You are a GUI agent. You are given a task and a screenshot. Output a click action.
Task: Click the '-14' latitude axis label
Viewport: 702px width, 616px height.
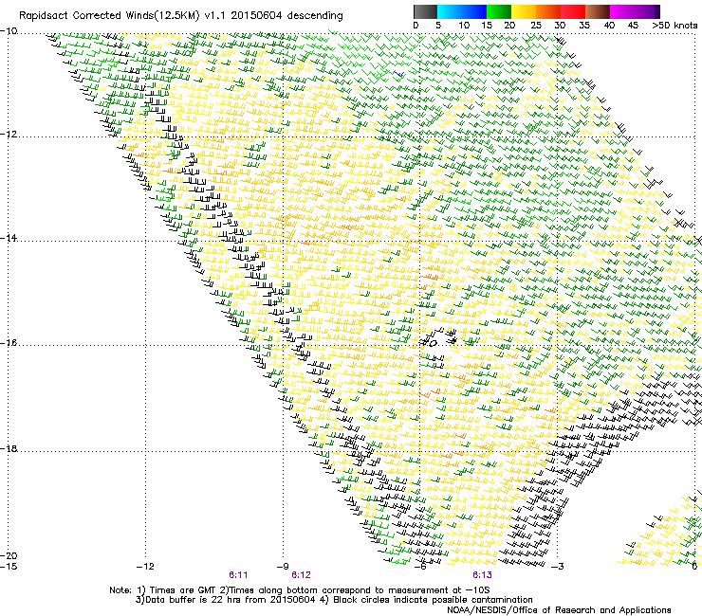9,238
